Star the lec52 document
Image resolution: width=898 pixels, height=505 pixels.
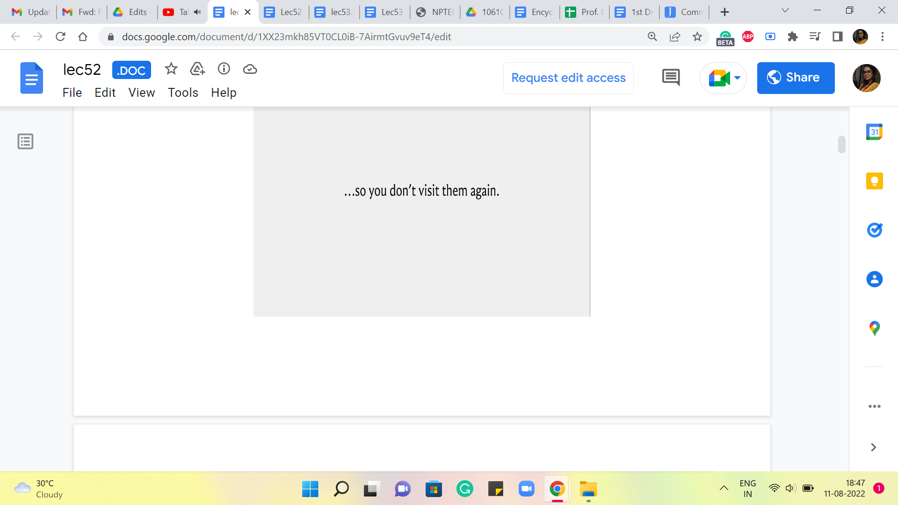pyautogui.click(x=171, y=69)
